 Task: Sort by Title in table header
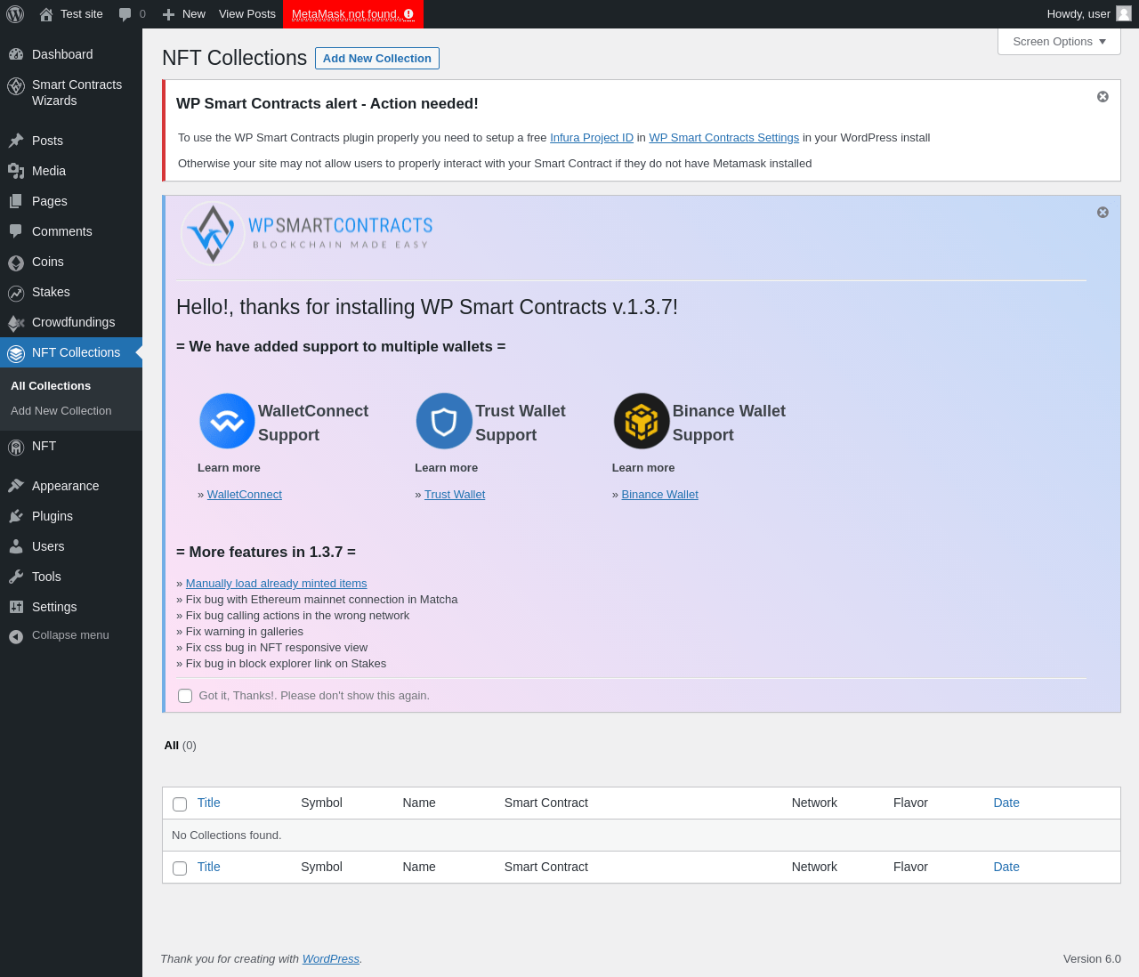pyautogui.click(x=209, y=803)
